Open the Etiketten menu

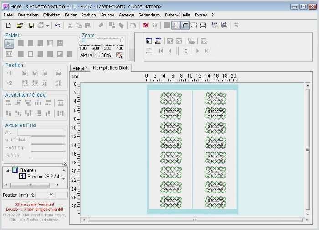click(x=51, y=15)
